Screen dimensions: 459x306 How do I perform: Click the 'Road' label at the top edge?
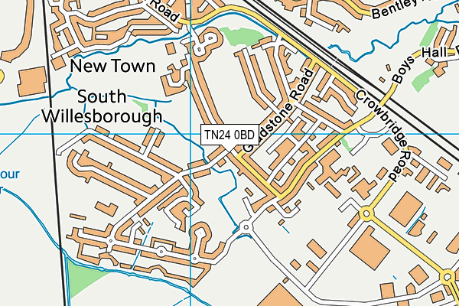click(x=163, y=9)
